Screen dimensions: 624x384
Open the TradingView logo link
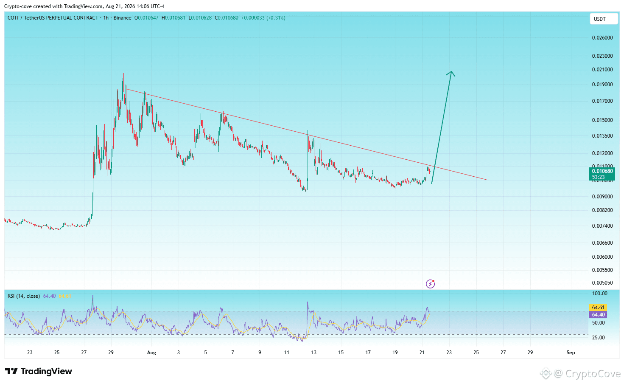[x=39, y=371]
